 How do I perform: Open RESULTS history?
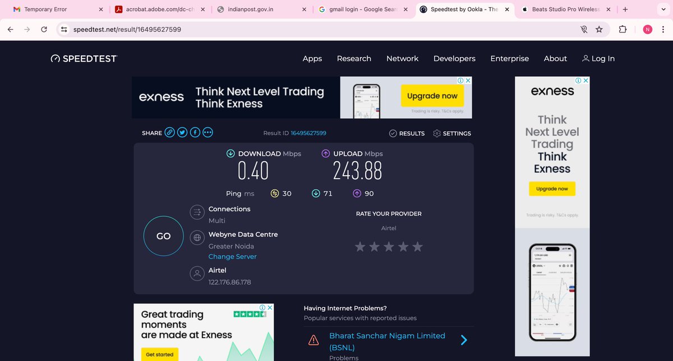point(407,133)
